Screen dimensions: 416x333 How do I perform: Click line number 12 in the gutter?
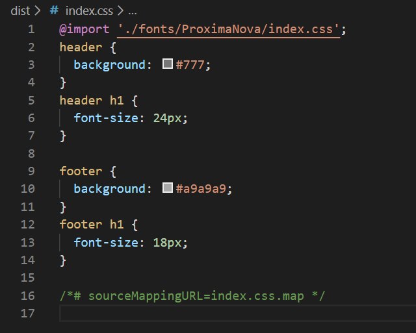pos(28,225)
